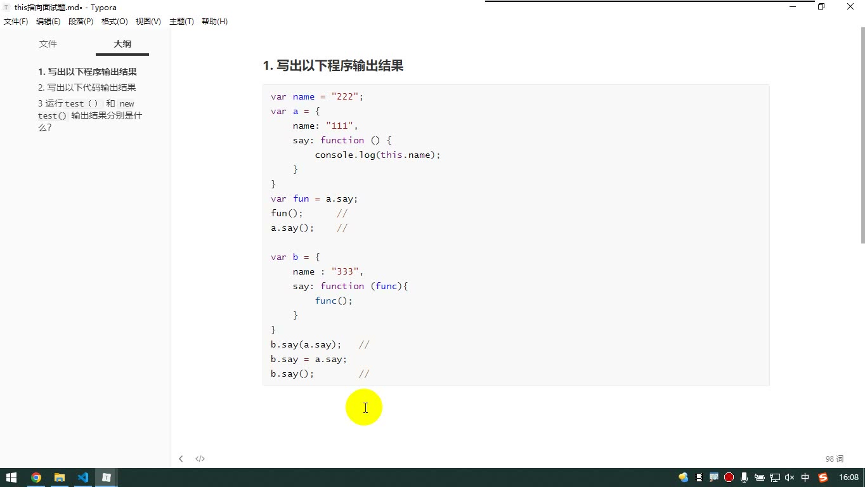
Task: Click the red recording tray icon
Action: pyautogui.click(x=729, y=477)
